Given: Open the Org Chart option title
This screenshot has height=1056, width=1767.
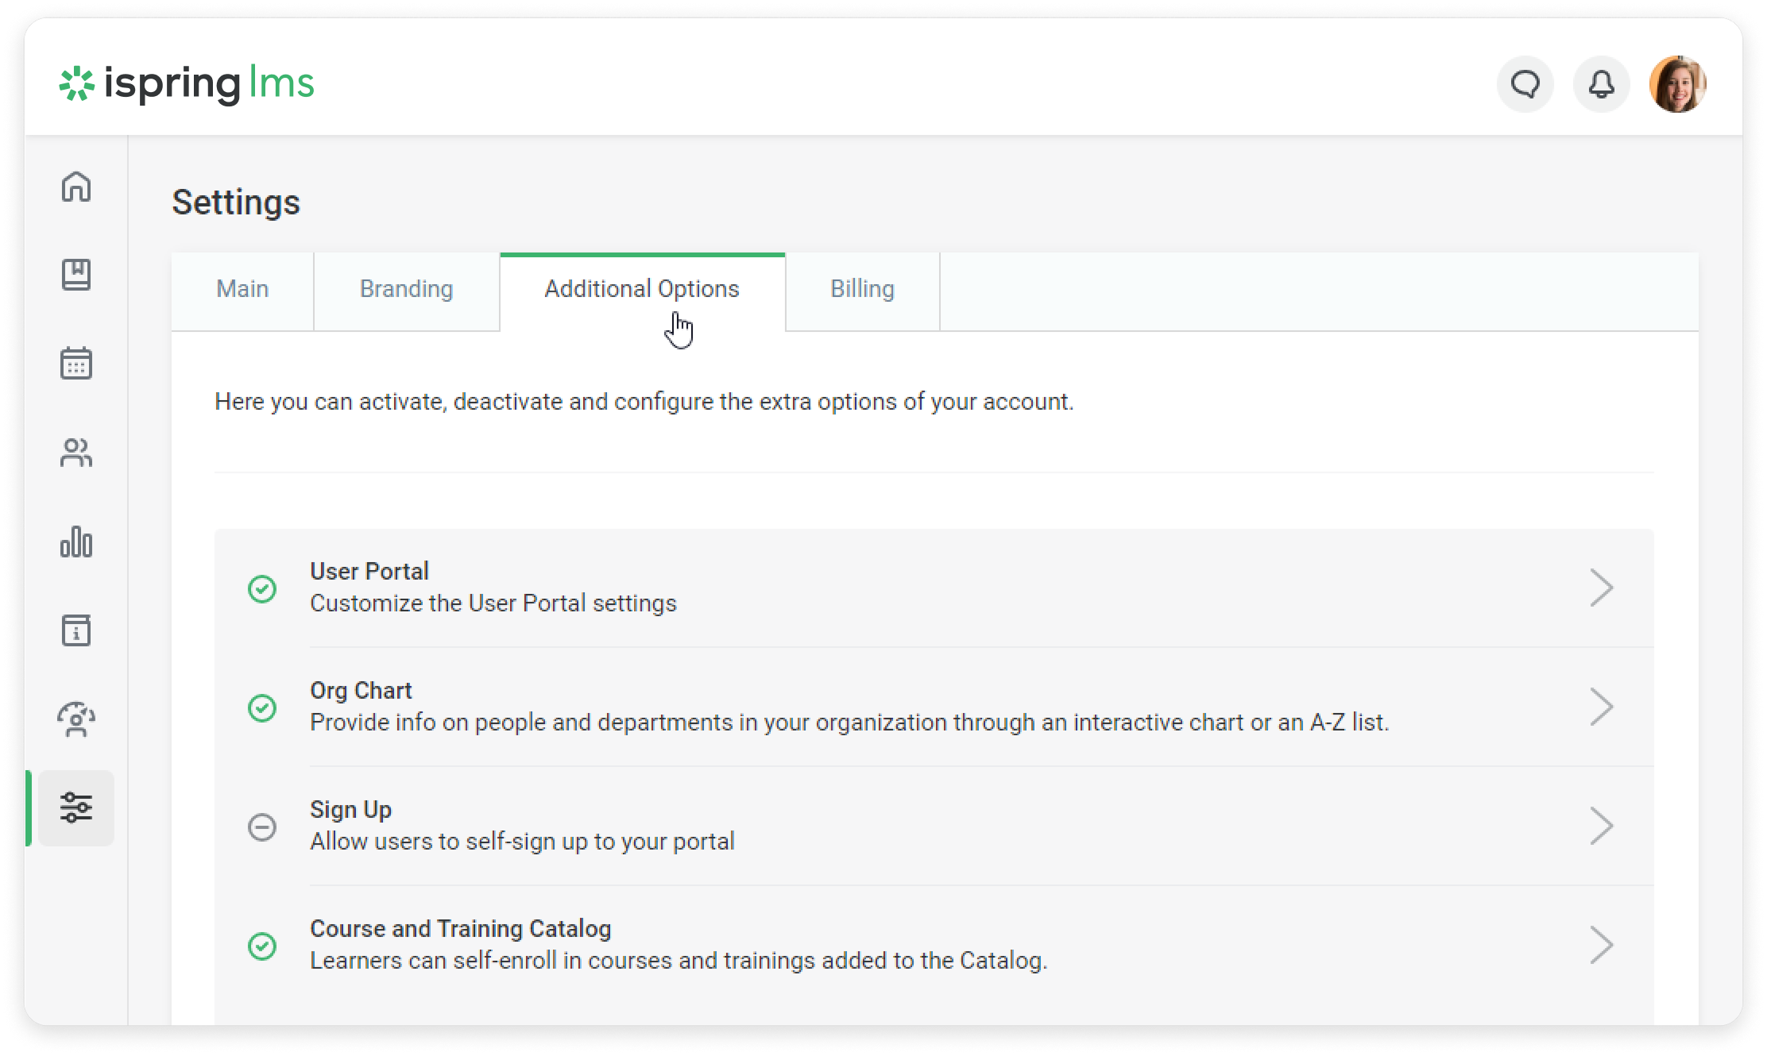Looking at the screenshot, I should (361, 691).
